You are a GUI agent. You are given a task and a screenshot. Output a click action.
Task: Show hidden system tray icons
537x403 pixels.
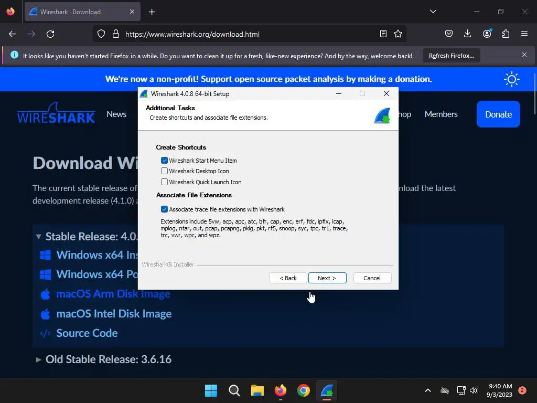point(428,390)
